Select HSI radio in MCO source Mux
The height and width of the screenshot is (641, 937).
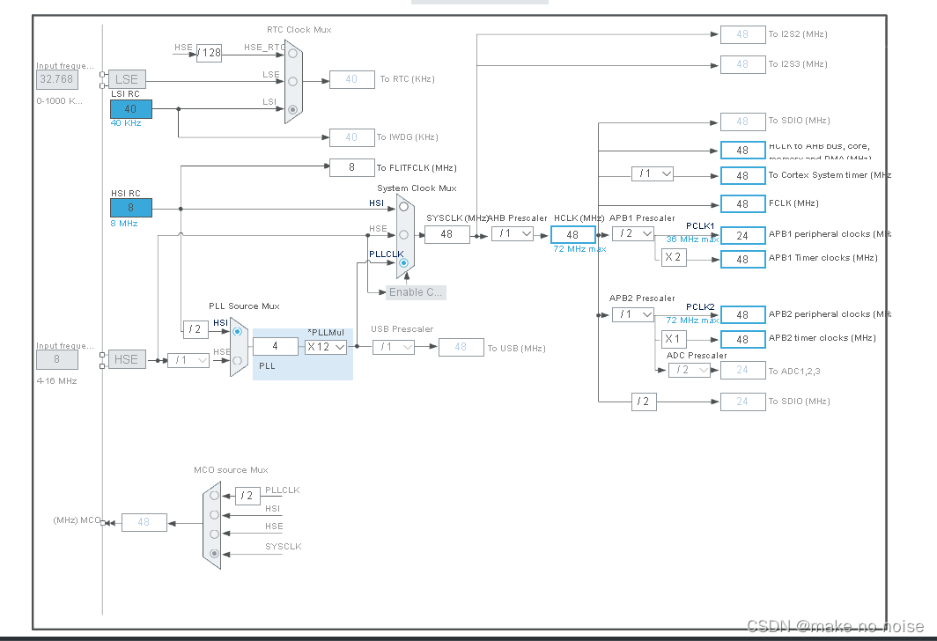point(214,514)
